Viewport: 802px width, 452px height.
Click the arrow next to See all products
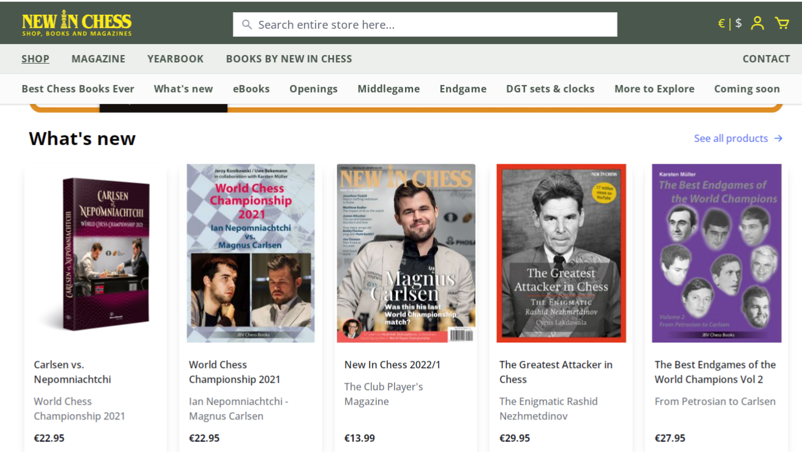pyautogui.click(x=779, y=138)
